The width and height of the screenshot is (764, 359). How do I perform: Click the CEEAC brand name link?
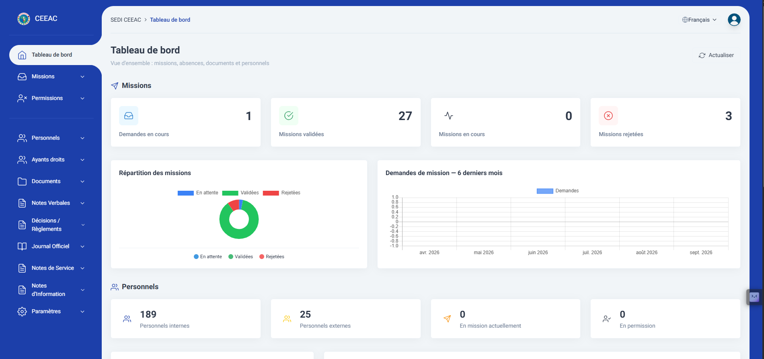coord(46,18)
